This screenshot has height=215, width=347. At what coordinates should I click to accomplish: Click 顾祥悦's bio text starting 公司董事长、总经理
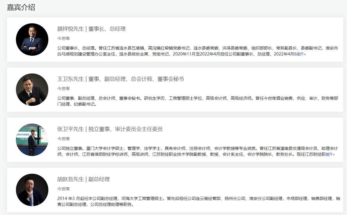coord(198,51)
